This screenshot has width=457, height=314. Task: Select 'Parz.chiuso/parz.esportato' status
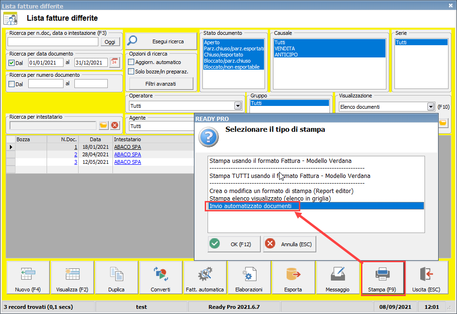coord(234,48)
